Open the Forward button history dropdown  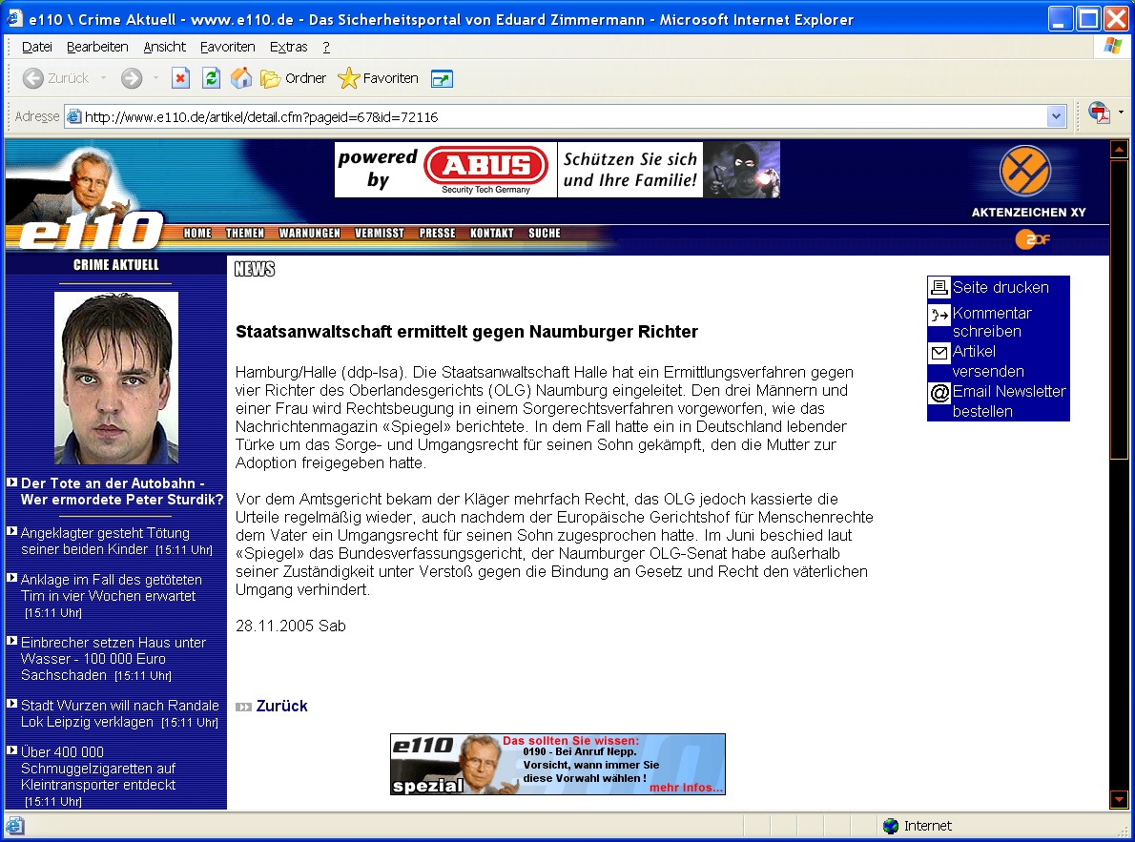pos(155,78)
